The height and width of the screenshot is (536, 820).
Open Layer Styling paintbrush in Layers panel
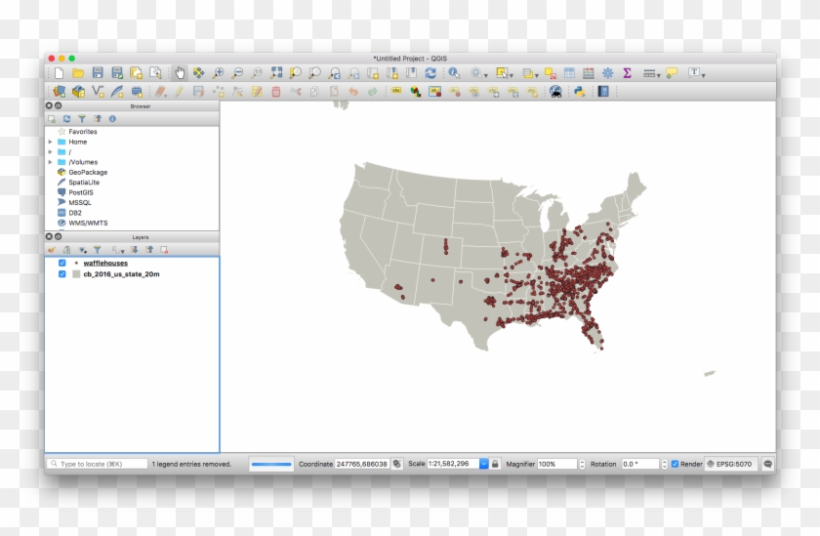click(51, 250)
